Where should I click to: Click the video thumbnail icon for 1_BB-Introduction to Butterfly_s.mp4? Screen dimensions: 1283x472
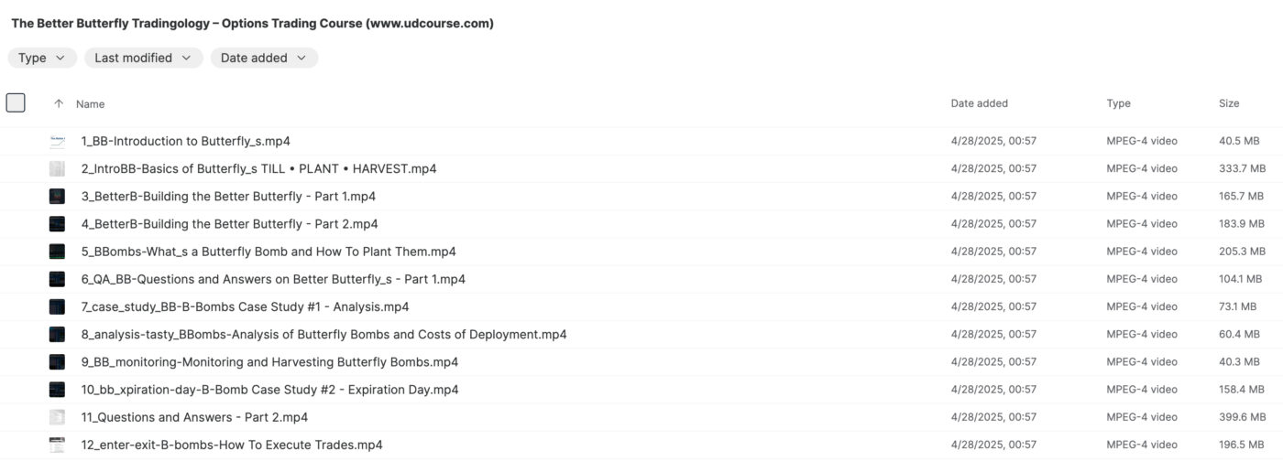(x=58, y=142)
